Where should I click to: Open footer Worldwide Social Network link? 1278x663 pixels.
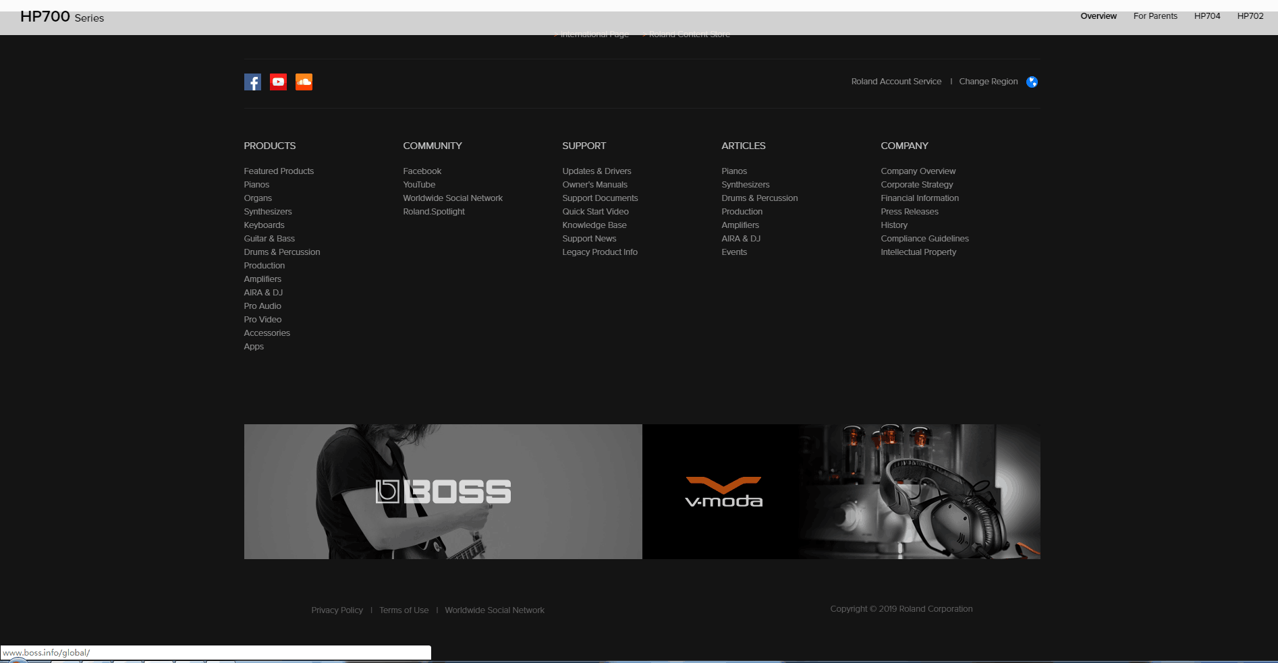(495, 610)
